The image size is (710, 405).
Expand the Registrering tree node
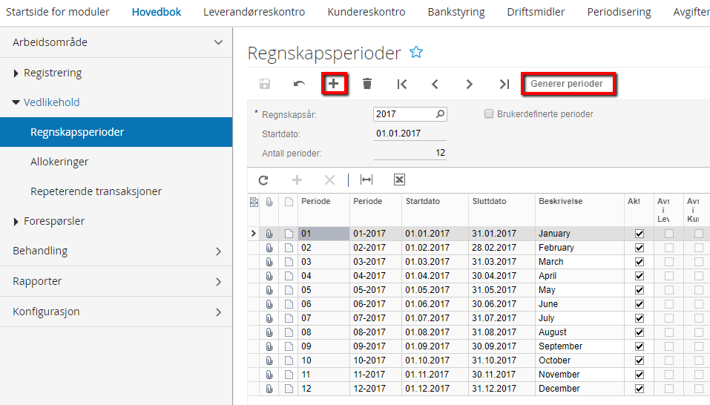(x=16, y=73)
